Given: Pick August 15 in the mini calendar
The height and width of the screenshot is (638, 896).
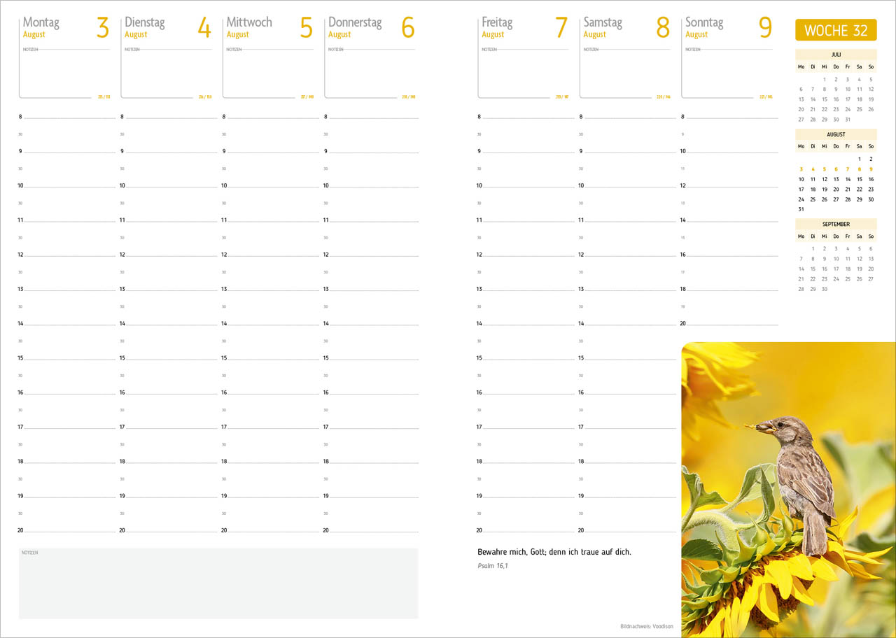Looking at the screenshot, I should tap(860, 179).
